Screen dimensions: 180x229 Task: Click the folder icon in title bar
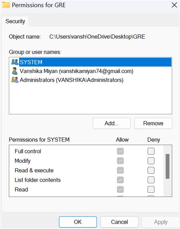pyautogui.click(x=6, y=5)
